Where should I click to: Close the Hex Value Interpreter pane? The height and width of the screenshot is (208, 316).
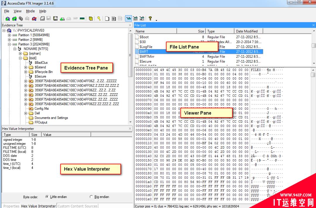[x=130, y=129]
